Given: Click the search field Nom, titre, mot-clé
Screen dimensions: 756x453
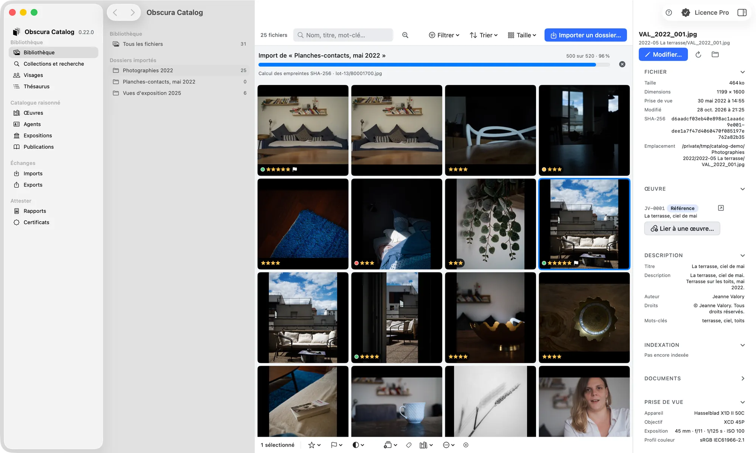Looking at the screenshot, I should 343,35.
